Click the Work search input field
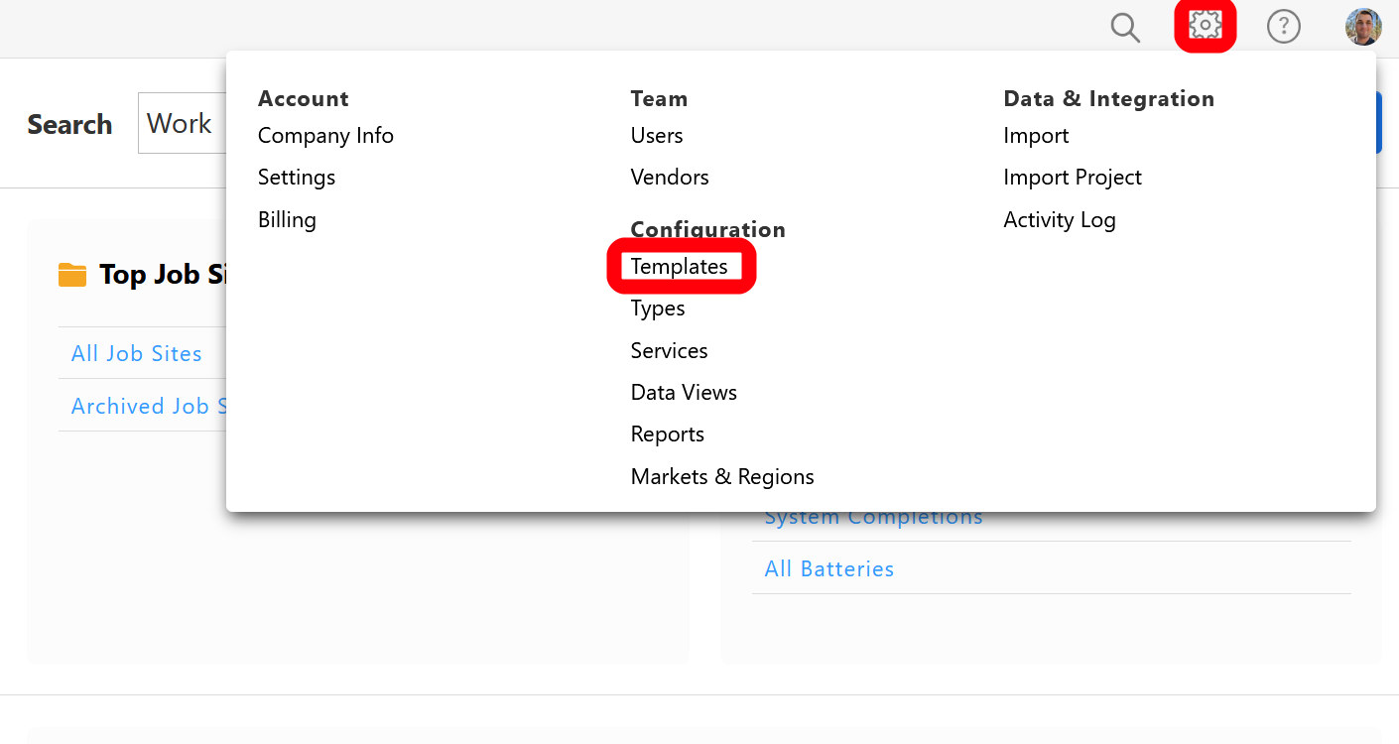 coord(183,124)
